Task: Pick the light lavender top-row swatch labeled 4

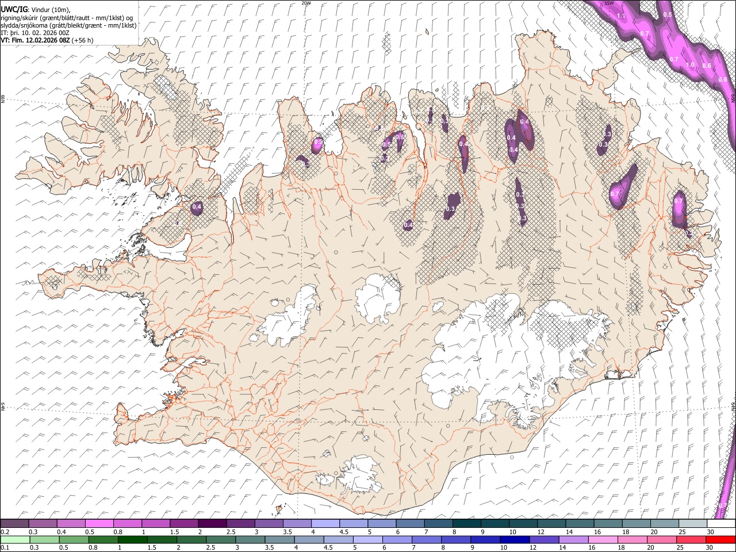Action: (324, 523)
